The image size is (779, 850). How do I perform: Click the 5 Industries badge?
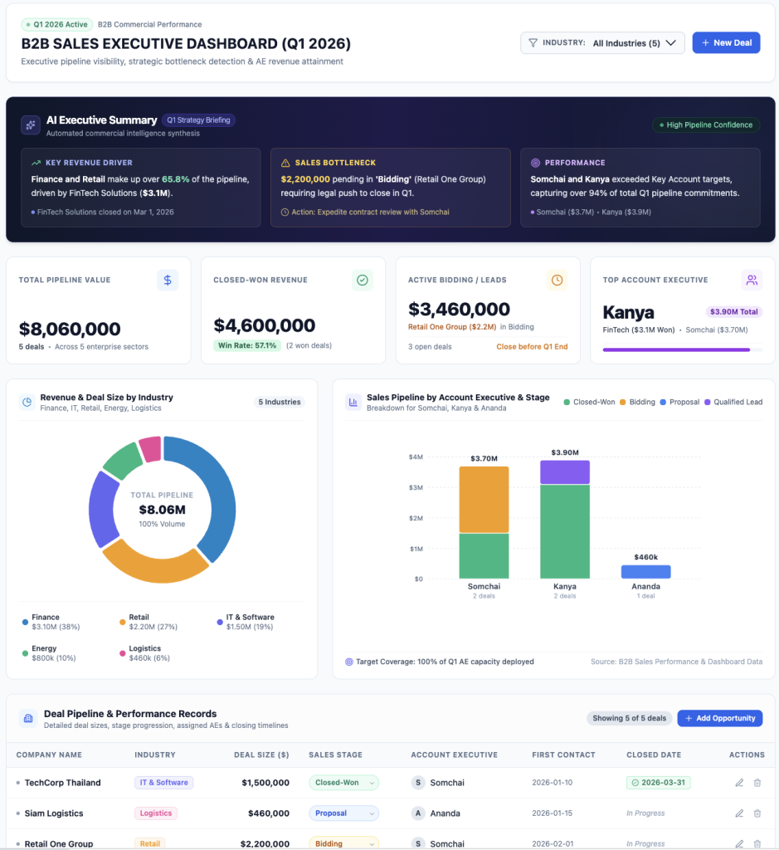[280, 402]
